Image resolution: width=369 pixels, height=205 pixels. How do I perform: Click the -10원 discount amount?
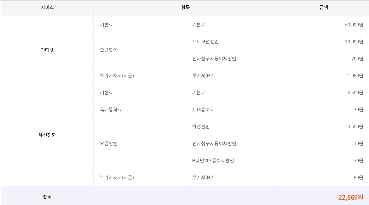[358, 144]
